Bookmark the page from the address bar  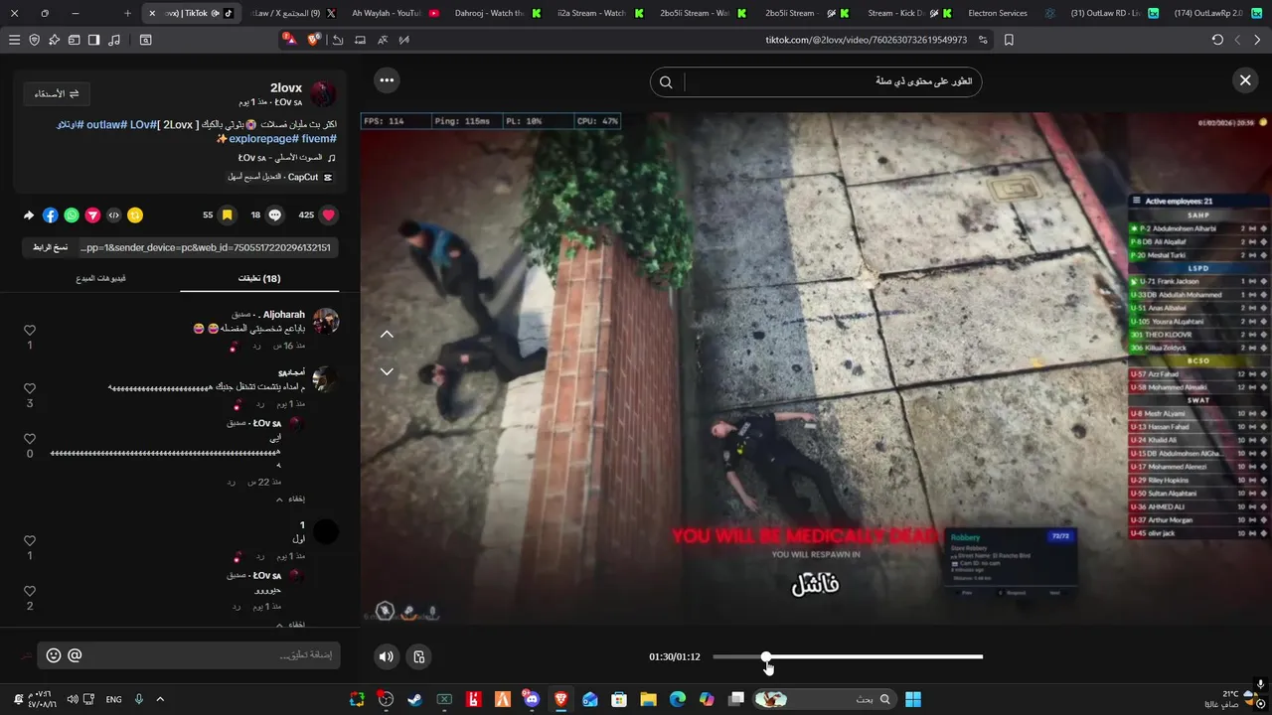tap(1009, 40)
